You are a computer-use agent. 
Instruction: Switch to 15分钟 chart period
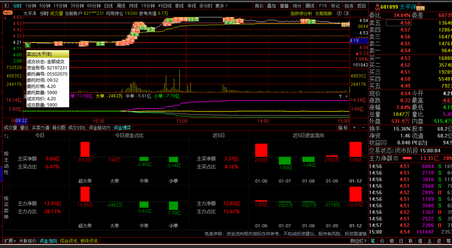pos(60,6)
